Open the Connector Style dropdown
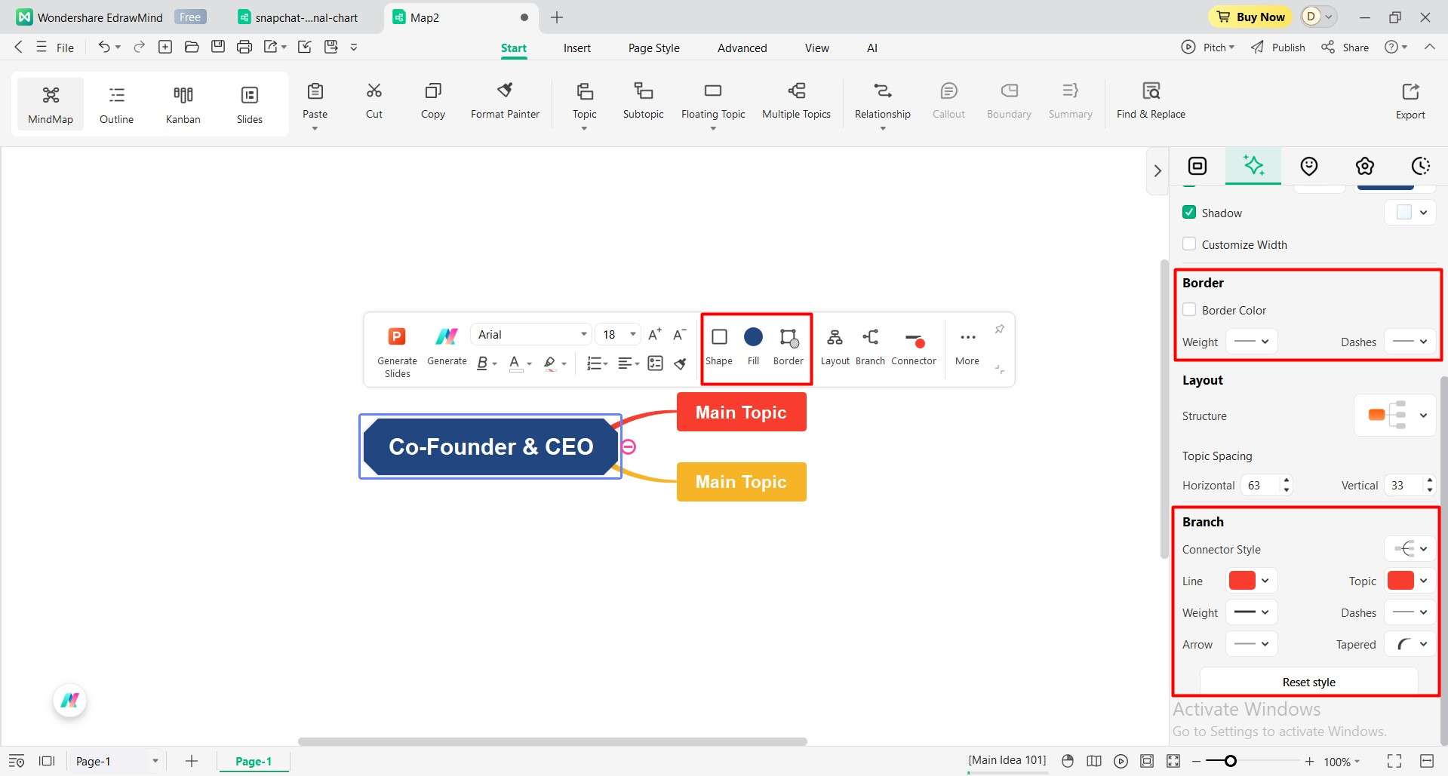 click(x=1410, y=549)
